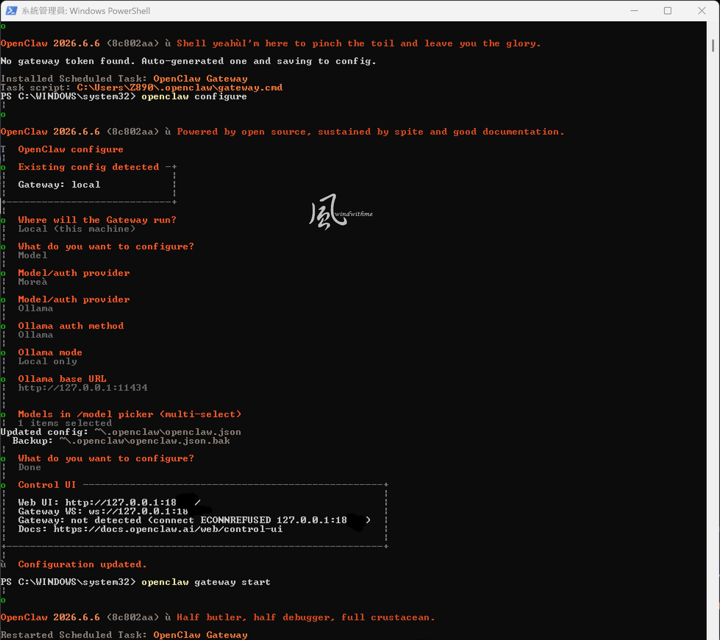Click the answer 'Local only'
720x640 pixels.
[47, 361]
